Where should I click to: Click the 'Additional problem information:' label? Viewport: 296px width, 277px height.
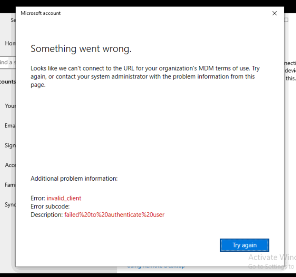74,178
